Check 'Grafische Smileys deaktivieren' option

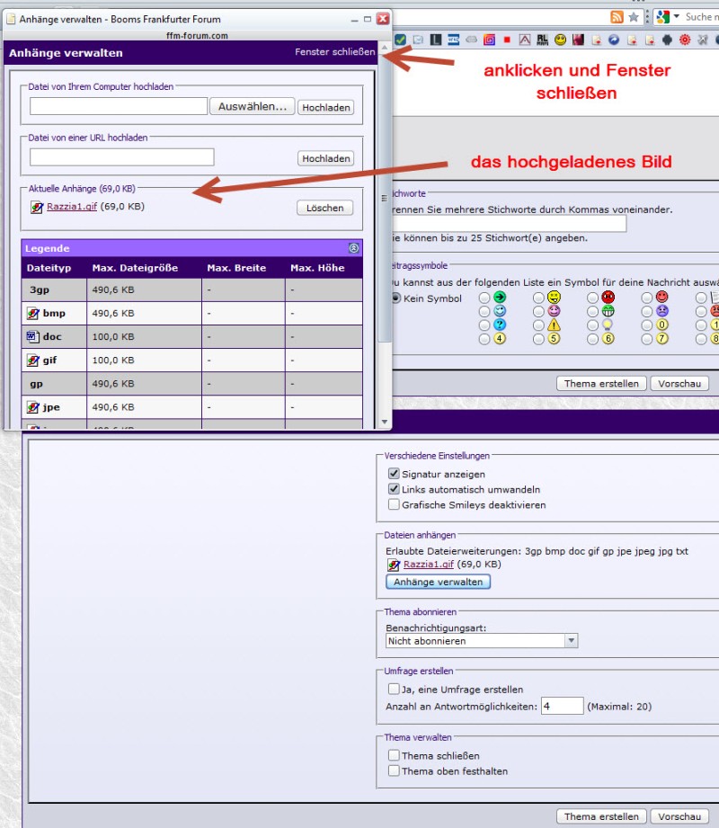click(x=393, y=504)
